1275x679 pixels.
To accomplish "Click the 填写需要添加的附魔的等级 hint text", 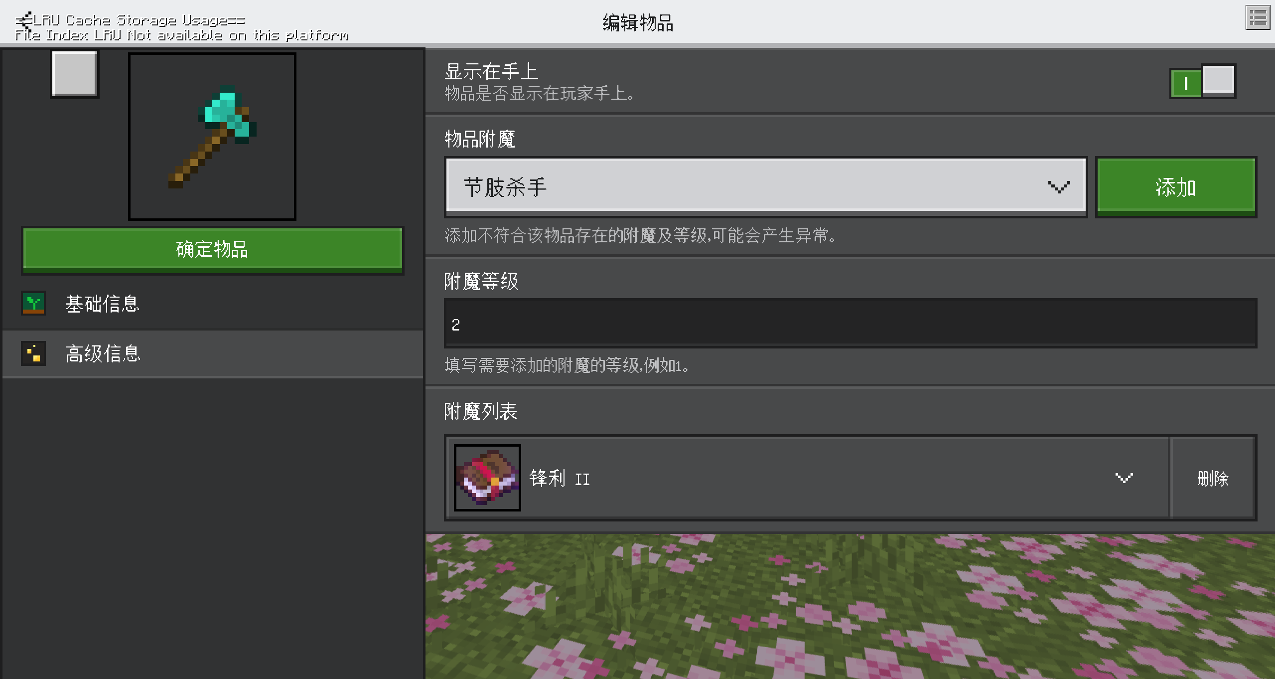I will point(567,365).
